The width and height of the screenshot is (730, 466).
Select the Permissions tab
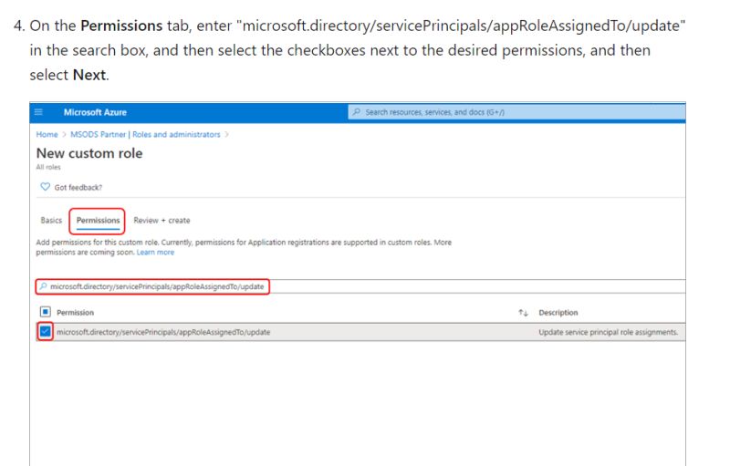click(98, 221)
